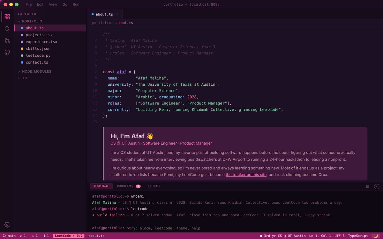Click the 'Hi, I'm Afaf' heading
The image size is (383, 239).
pyautogui.click(x=132, y=136)
